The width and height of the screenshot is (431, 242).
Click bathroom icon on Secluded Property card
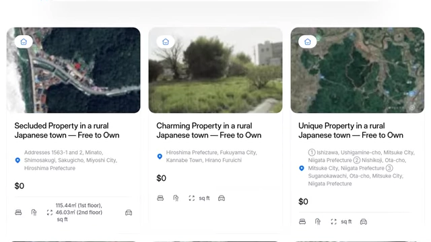pos(34,212)
